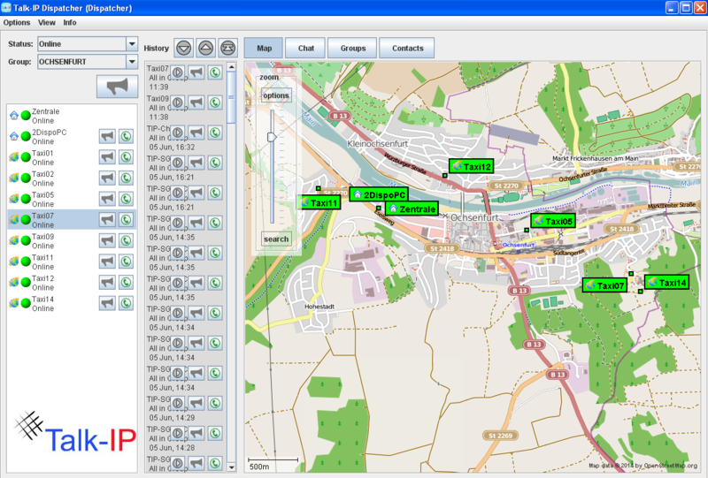
Task: Call Taxi02 using the phone icon
Action: coord(126,178)
